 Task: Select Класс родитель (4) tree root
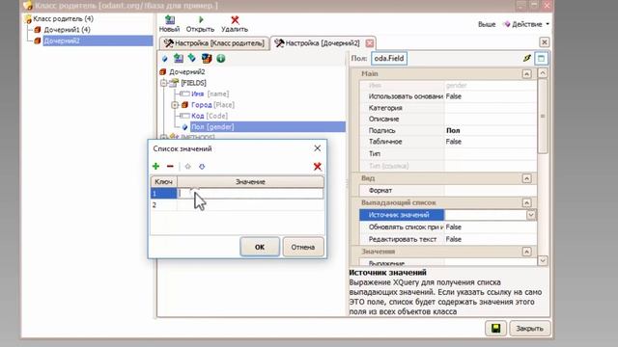pos(63,18)
